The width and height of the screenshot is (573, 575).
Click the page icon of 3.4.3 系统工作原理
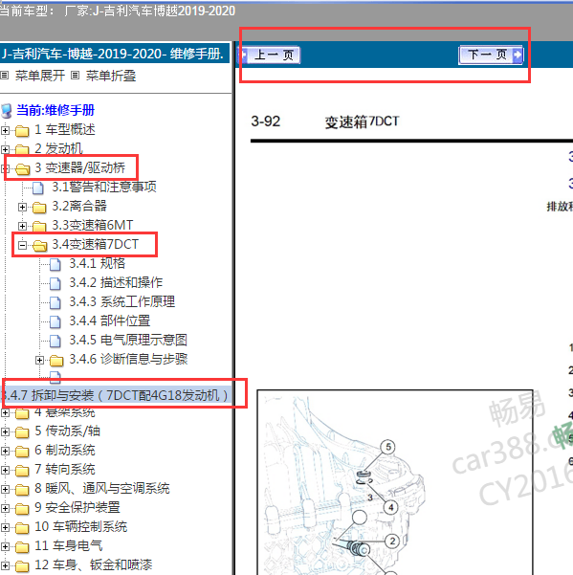[55, 302]
